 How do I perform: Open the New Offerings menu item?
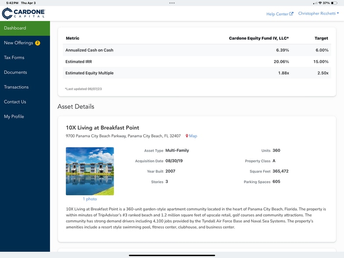tap(18, 43)
